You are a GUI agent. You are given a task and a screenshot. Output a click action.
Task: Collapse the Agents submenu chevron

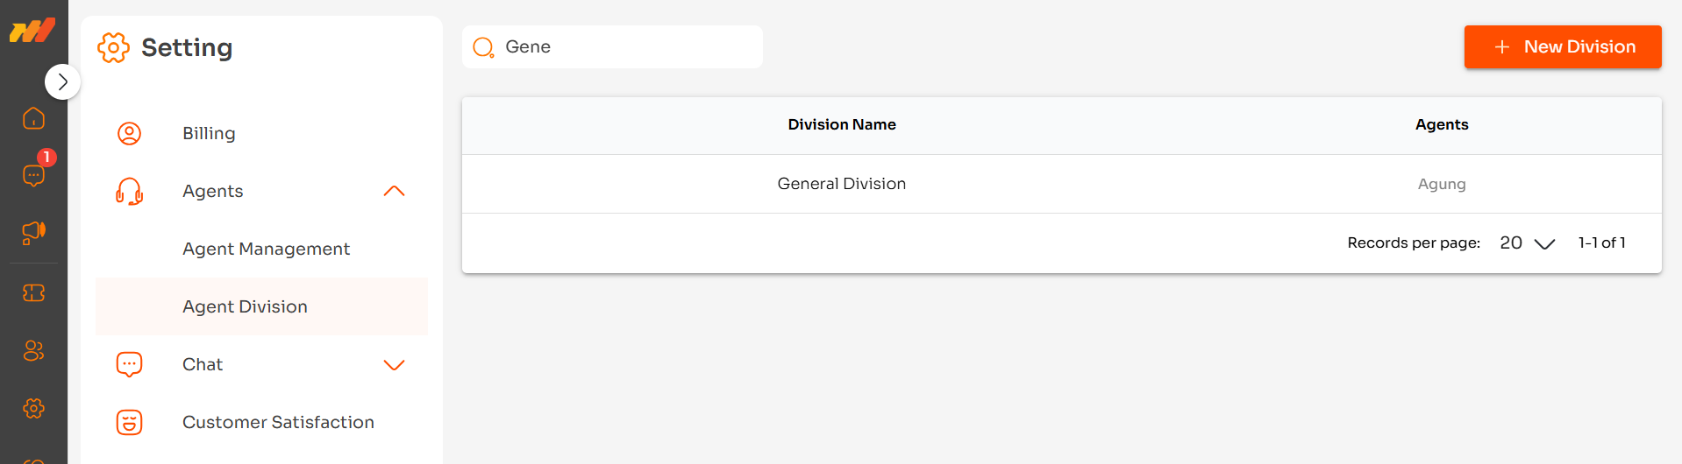[394, 191]
